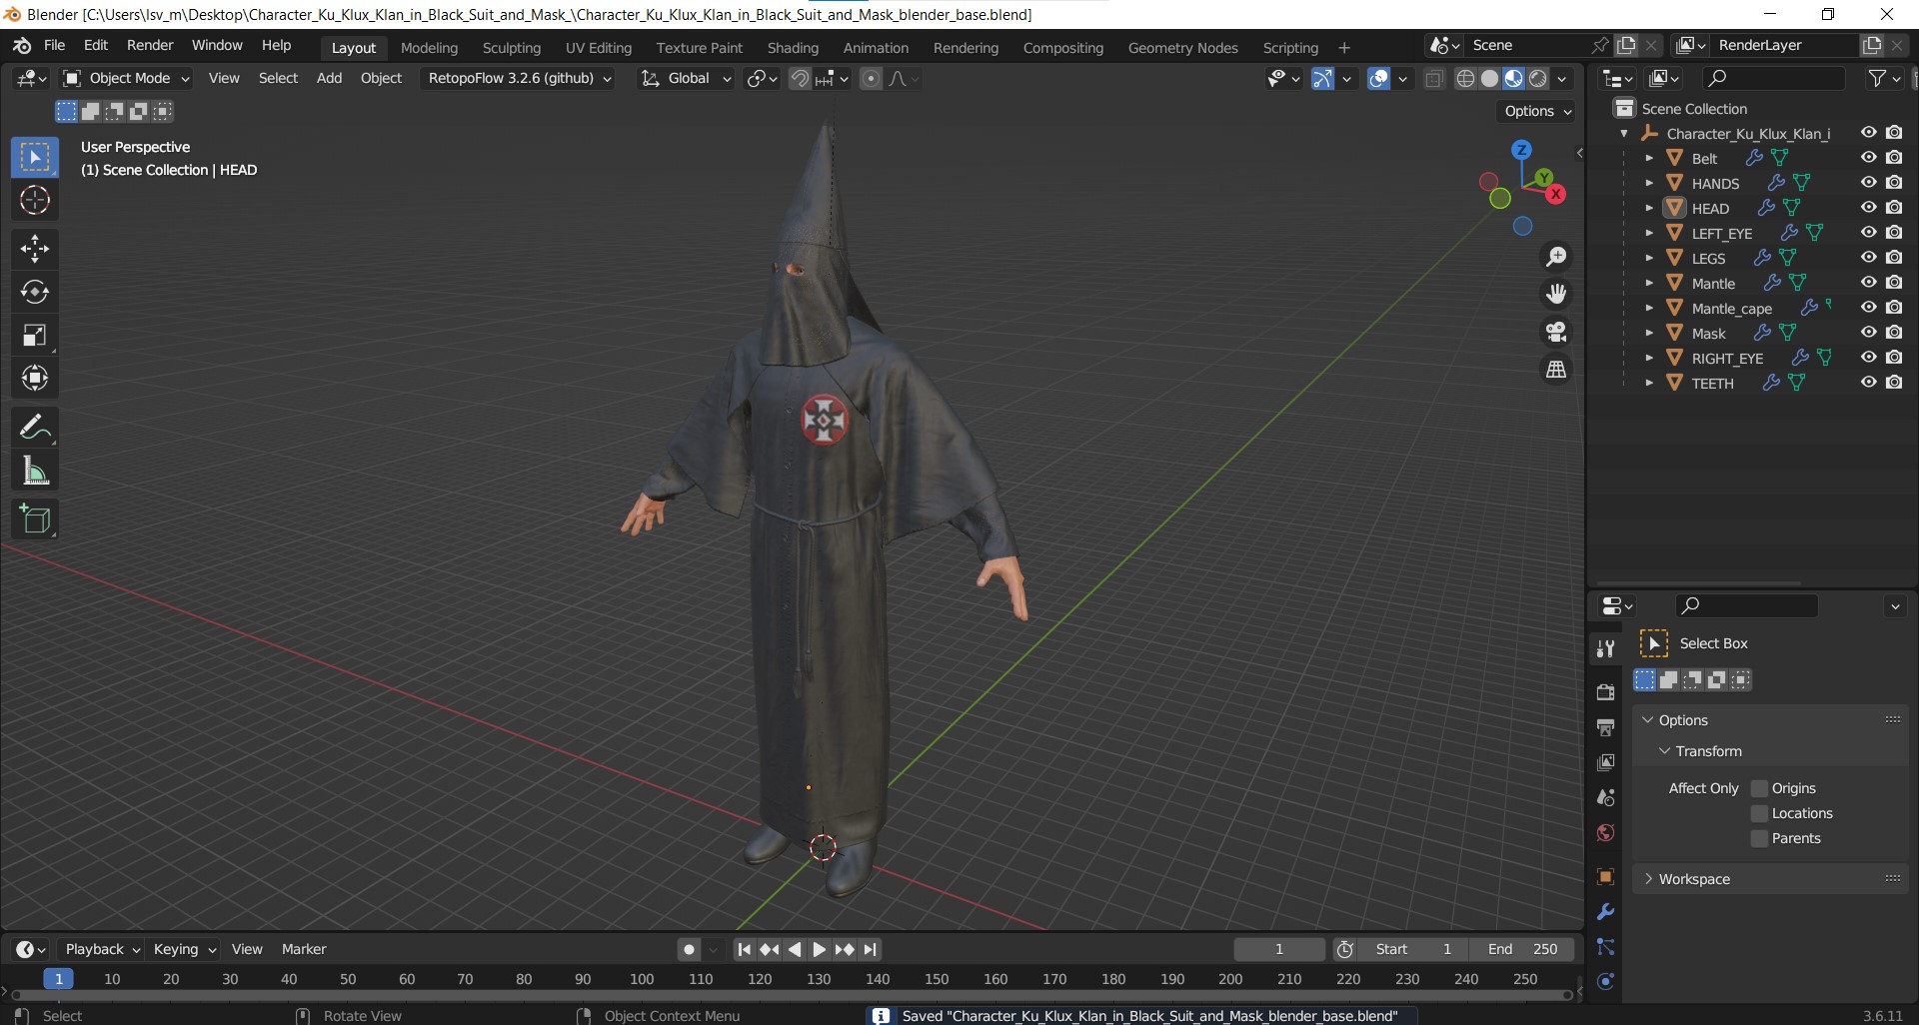This screenshot has height=1025, width=1919.
Task: Open the Object properties tab
Action: click(x=1605, y=876)
